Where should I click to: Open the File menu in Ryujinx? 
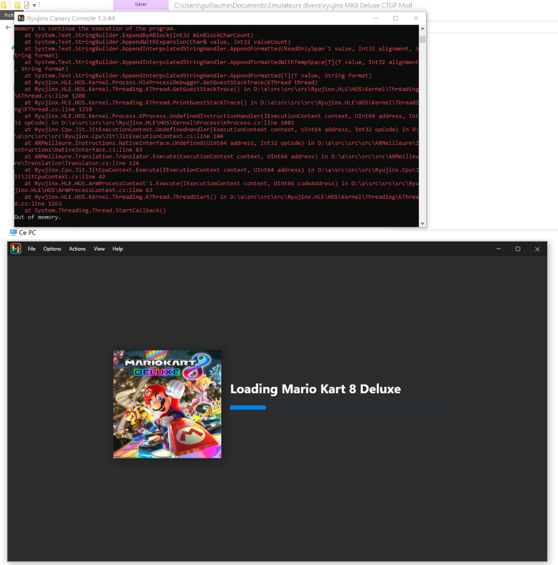(32, 249)
